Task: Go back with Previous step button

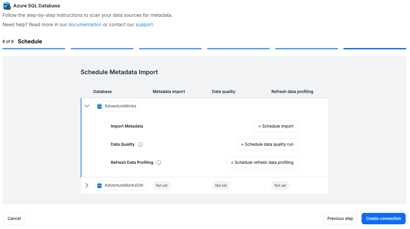Action: [340, 219]
